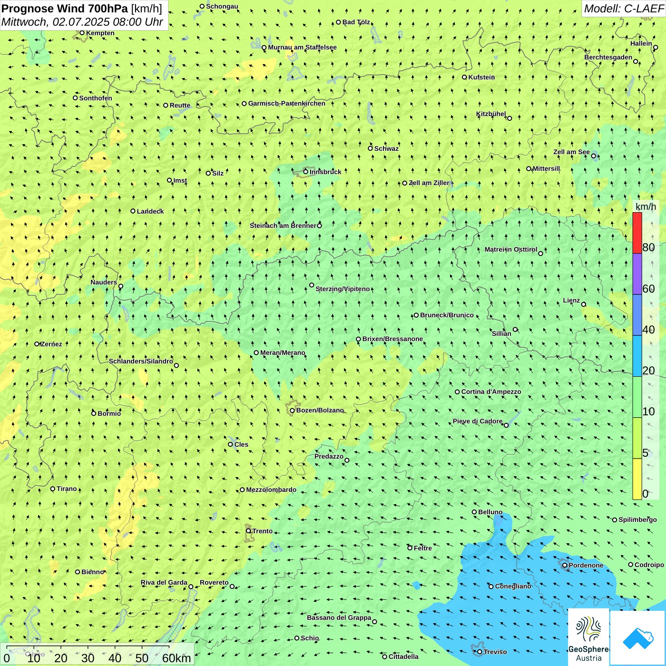This screenshot has height=666, width=666.
Task: Click the date 'Mittwoch, 02.07.2025 08:00 Uhr'
Action: tap(82, 22)
